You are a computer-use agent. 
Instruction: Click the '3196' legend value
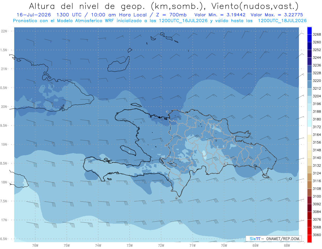(x=317, y=104)
